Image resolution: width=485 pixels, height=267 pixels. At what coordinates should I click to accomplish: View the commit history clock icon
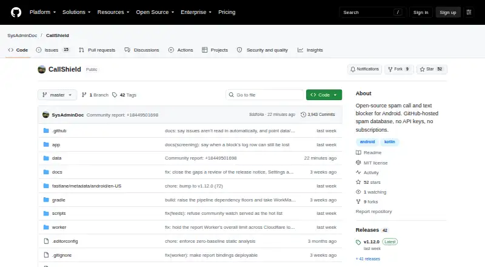click(x=303, y=115)
